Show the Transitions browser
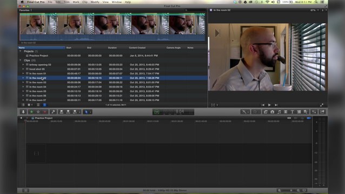 (286, 112)
